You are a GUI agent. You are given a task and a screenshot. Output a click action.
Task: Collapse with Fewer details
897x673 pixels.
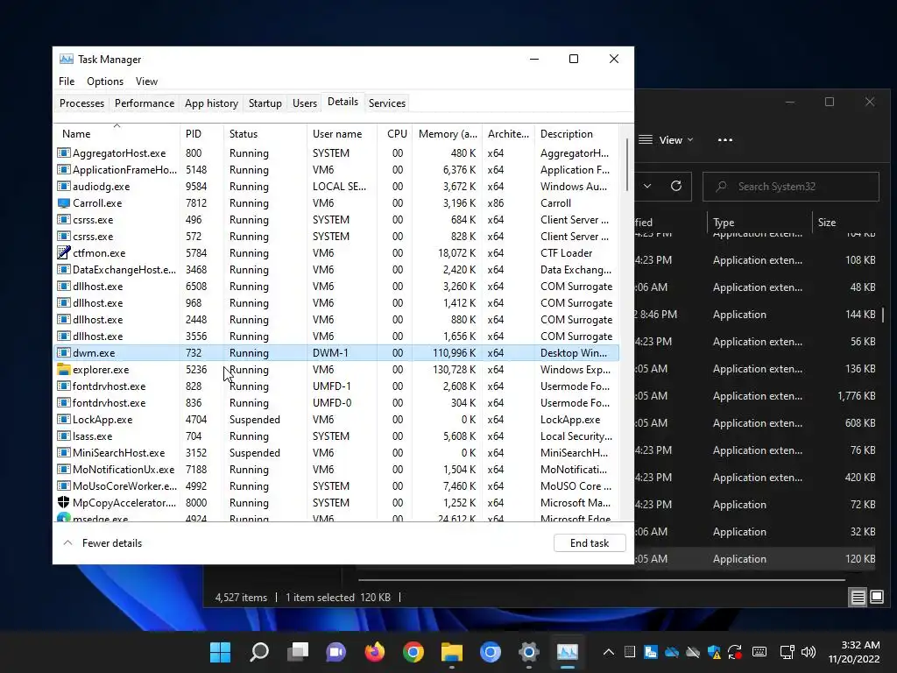point(102,543)
